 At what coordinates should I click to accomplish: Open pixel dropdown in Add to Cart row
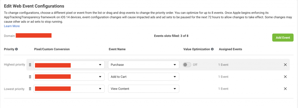pyautogui.click(x=69, y=77)
